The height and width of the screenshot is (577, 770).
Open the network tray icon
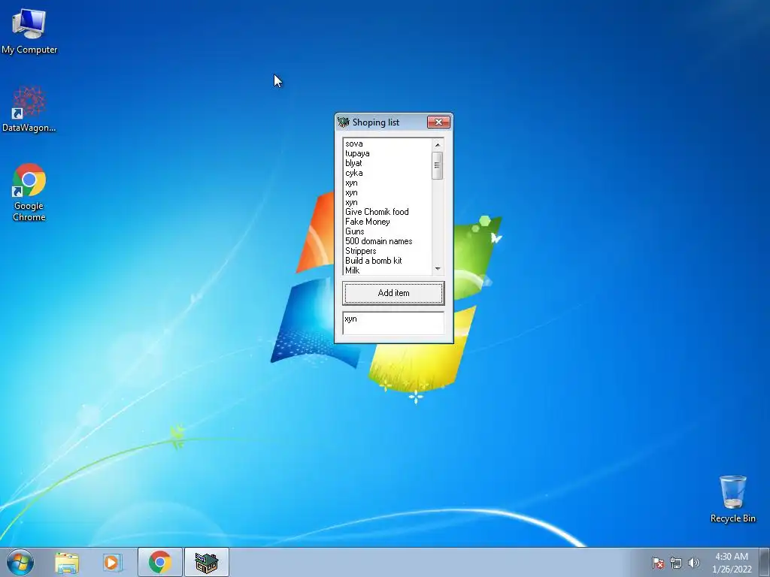pos(676,563)
